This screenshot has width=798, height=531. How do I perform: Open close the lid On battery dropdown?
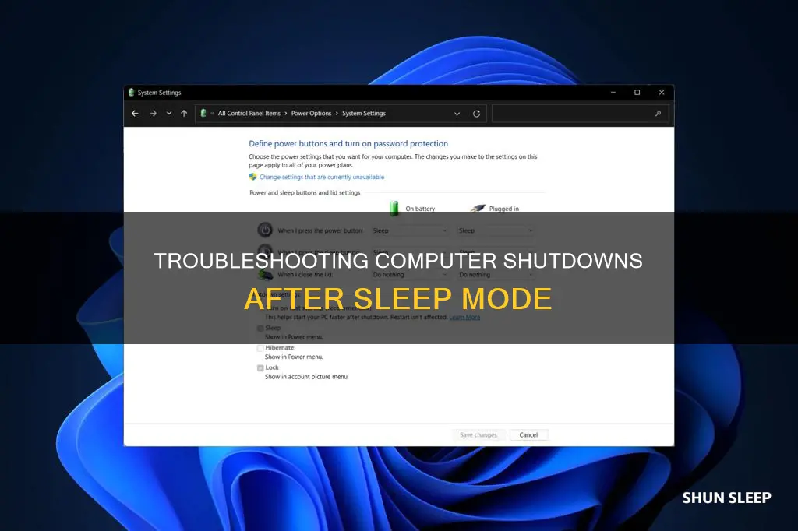click(410, 275)
